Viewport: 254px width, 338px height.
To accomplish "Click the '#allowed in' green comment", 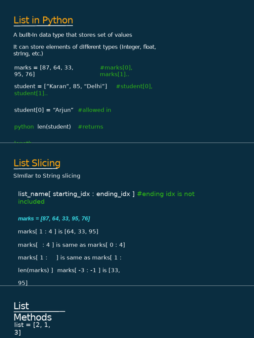I will pos(94,110).
